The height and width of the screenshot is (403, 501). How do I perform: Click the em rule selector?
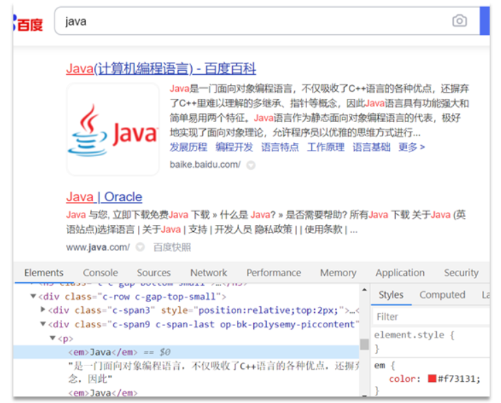(x=380, y=365)
